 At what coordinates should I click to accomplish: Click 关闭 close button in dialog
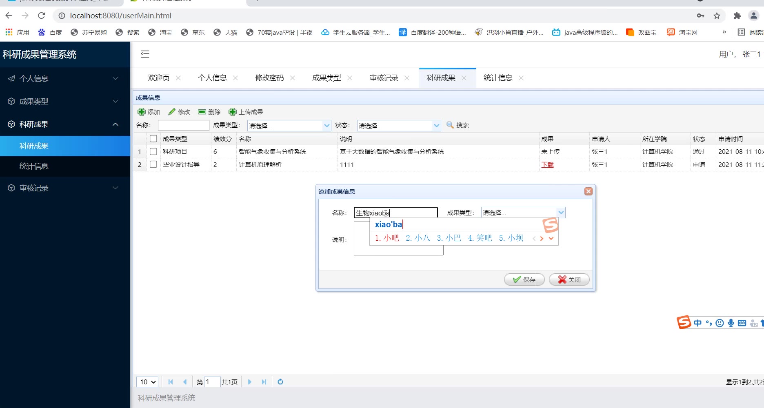[x=569, y=279]
